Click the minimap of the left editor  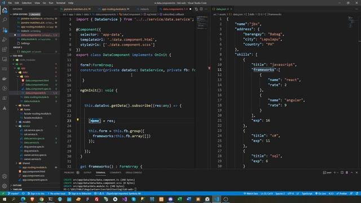202,23
